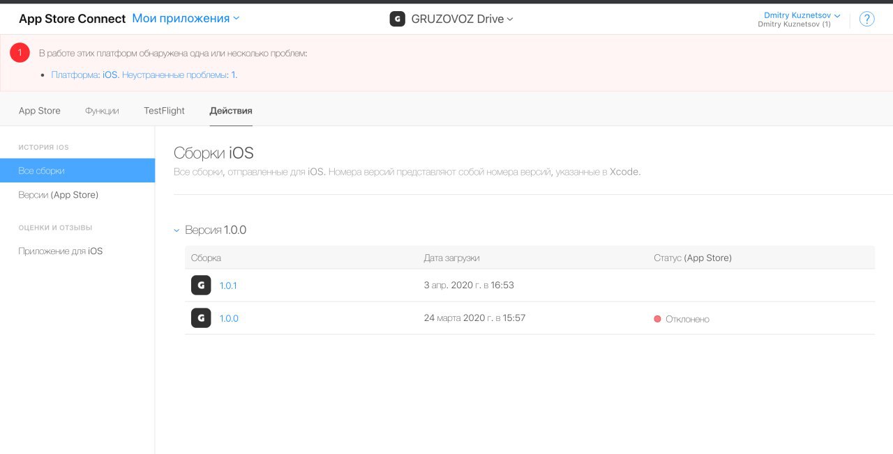Open the build 1.0.0 link

229,318
